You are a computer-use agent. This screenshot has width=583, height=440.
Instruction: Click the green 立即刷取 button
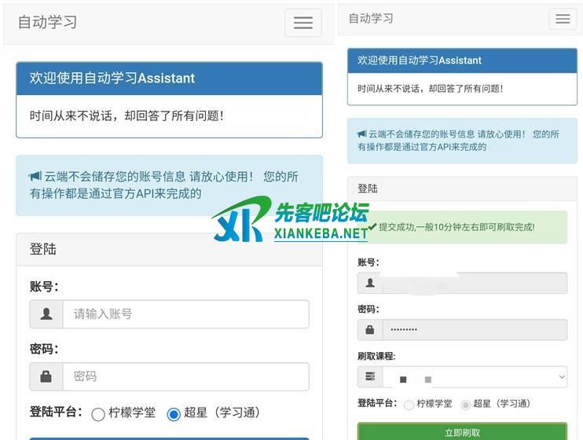point(462,431)
